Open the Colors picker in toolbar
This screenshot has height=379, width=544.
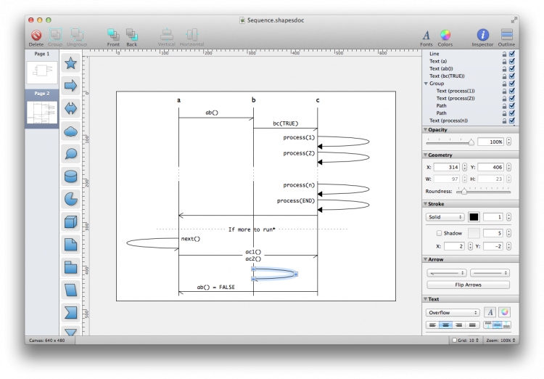[x=445, y=35]
